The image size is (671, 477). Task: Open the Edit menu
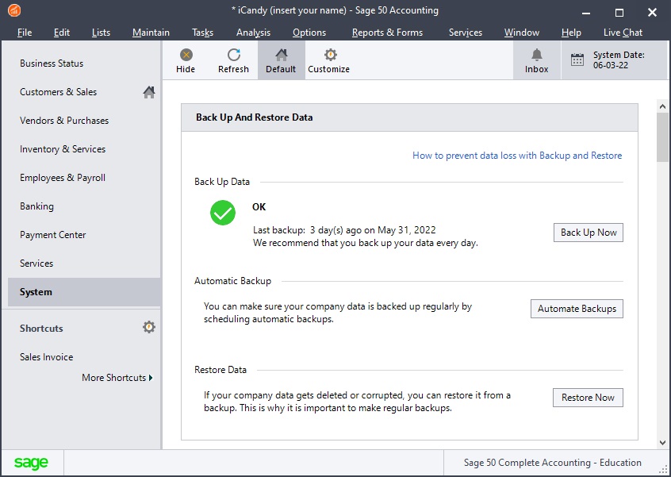pos(62,33)
